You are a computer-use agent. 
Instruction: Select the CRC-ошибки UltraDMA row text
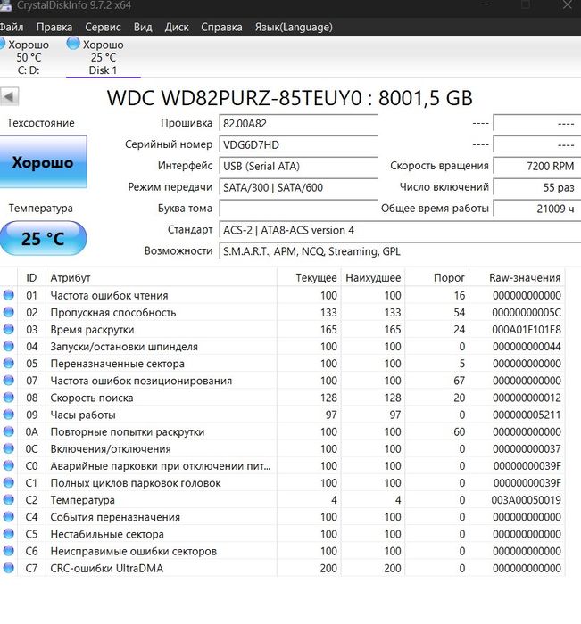coord(107,568)
